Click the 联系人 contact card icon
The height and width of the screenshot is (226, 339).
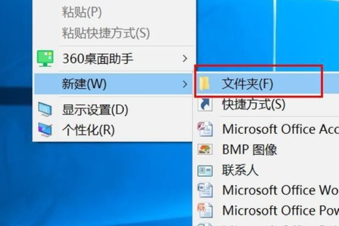[x=205, y=171]
